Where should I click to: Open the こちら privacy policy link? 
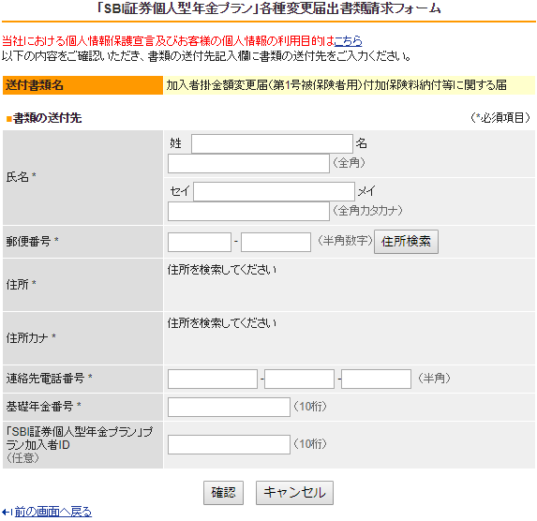[348, 41]
